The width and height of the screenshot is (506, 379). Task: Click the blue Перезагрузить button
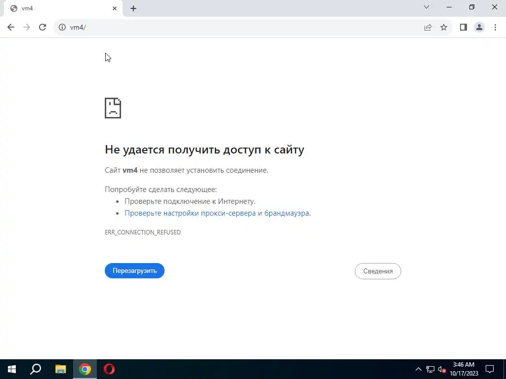click(134, 271)
